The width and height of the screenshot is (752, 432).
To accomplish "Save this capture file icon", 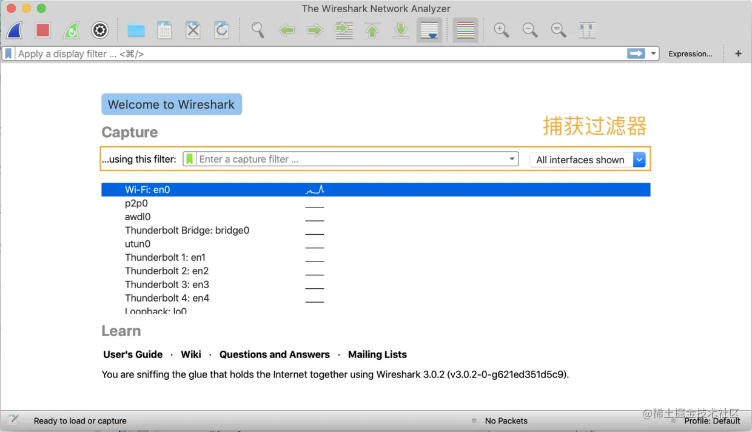I will tap(164, 30).
